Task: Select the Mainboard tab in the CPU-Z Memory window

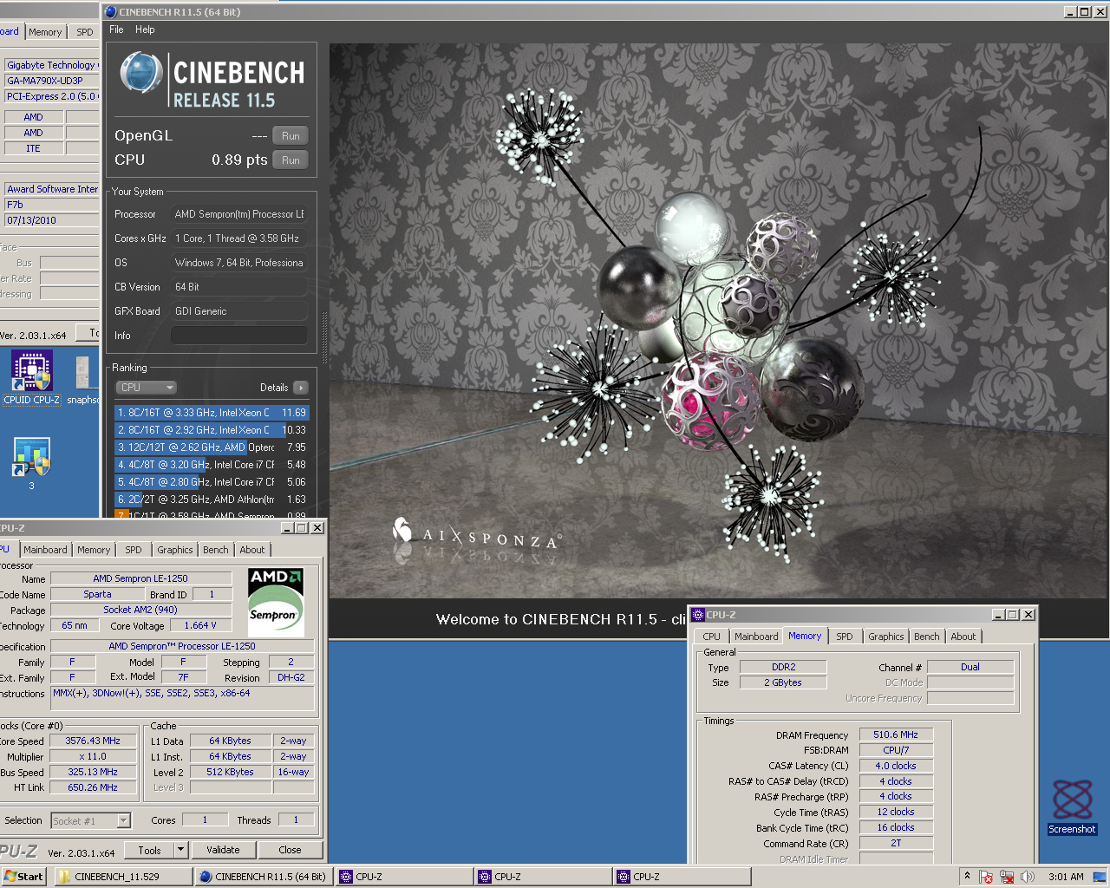Action: (x=756, y=637)
